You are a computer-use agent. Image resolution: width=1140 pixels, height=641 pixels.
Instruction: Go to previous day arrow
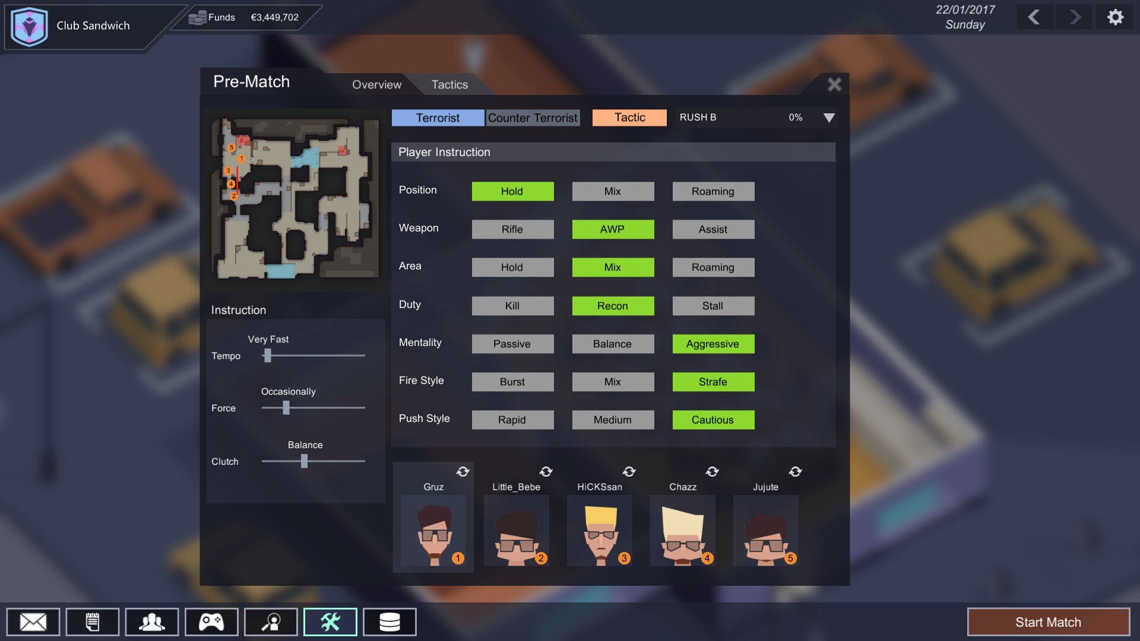point(1034,17)
